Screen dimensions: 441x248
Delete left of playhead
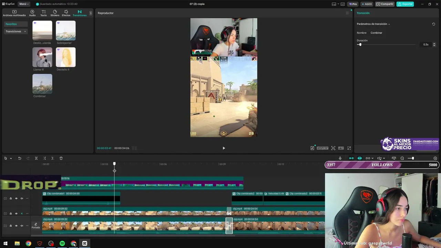pos(44,158)
